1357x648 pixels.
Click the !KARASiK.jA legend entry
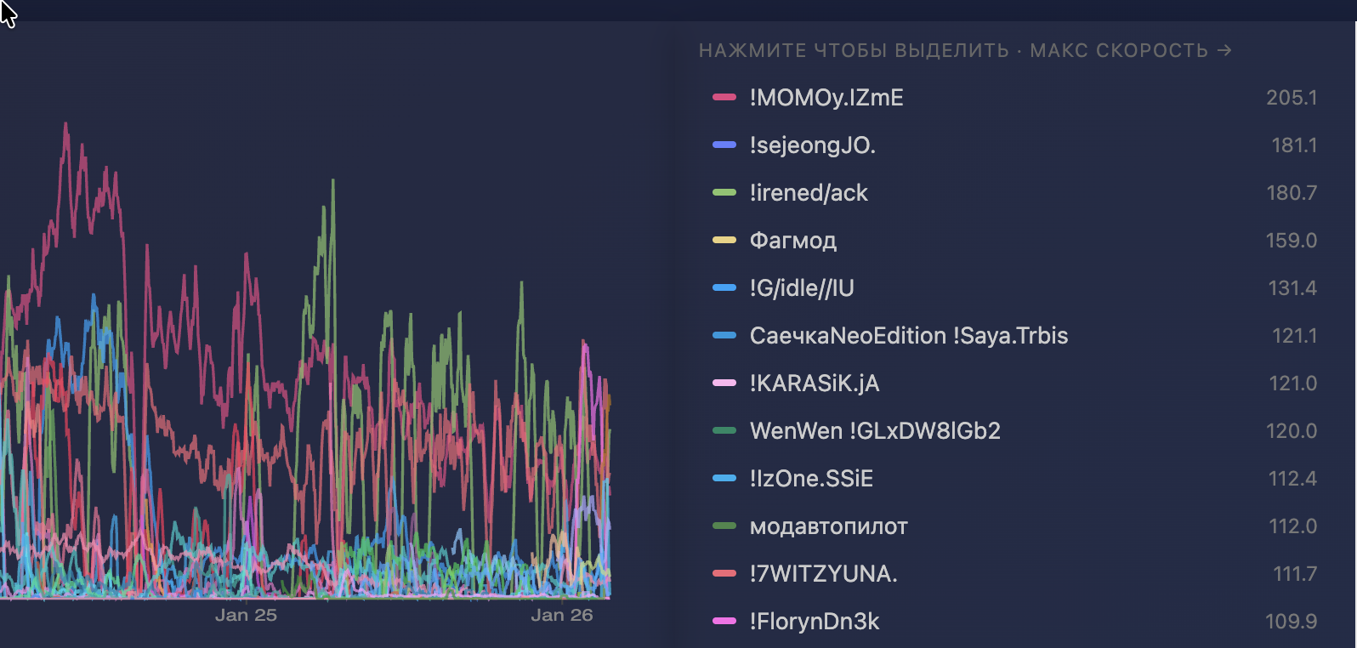(x=814, y=384)
